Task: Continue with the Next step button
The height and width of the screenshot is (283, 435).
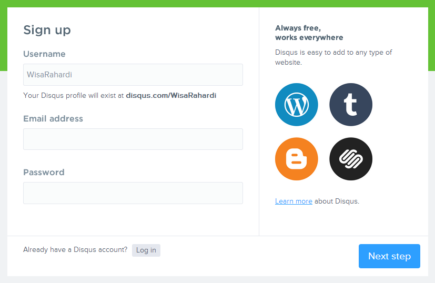Action: [x=389, y=256]
